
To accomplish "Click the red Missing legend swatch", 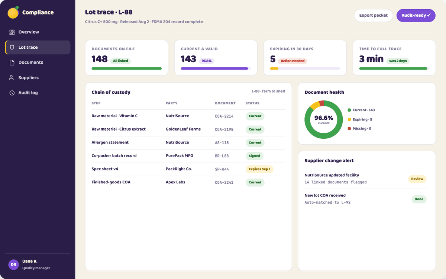I will tap(349, 129).
